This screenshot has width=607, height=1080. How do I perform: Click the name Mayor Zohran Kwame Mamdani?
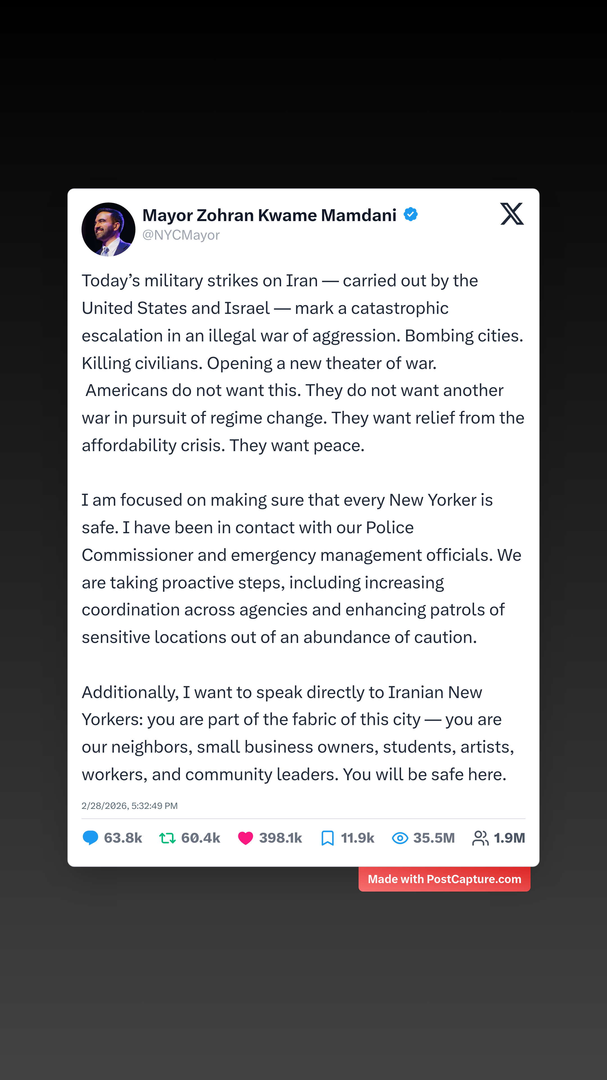269,215
